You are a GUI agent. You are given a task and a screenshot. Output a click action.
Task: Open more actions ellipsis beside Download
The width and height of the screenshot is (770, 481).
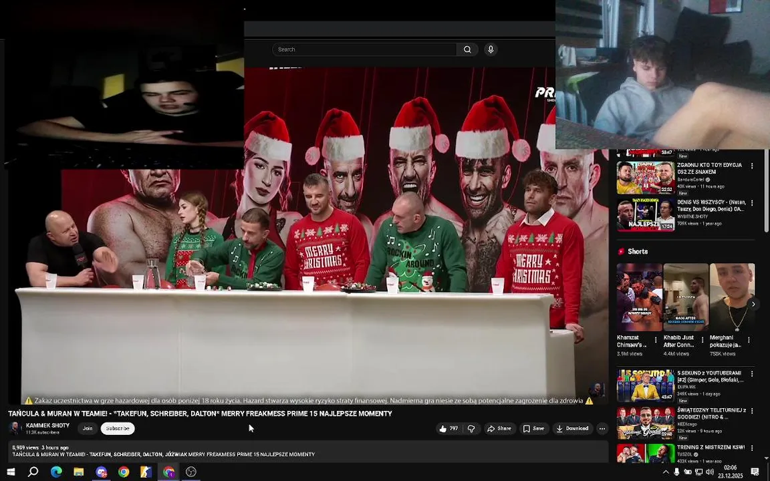602,428
